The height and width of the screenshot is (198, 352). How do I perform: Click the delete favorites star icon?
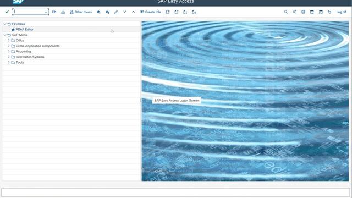108,12
